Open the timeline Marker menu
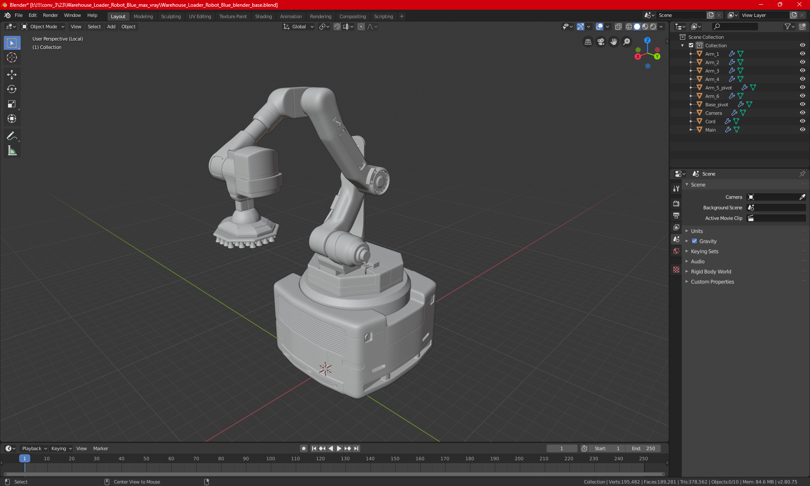Image resolution: width=810 pixels, height=486 pixels. click(x=100, y=448)
